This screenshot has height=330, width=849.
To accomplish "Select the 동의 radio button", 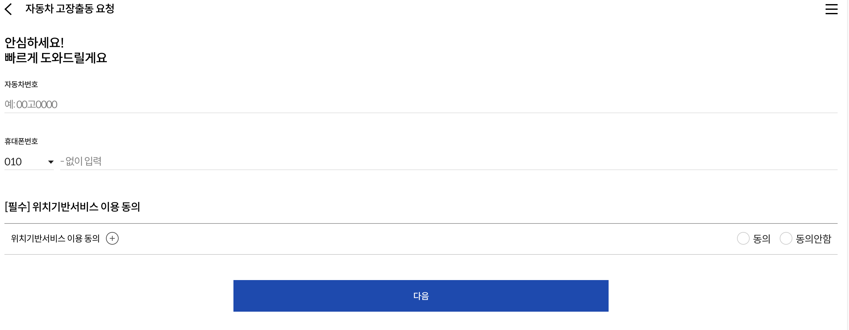I will pos(743,238).
